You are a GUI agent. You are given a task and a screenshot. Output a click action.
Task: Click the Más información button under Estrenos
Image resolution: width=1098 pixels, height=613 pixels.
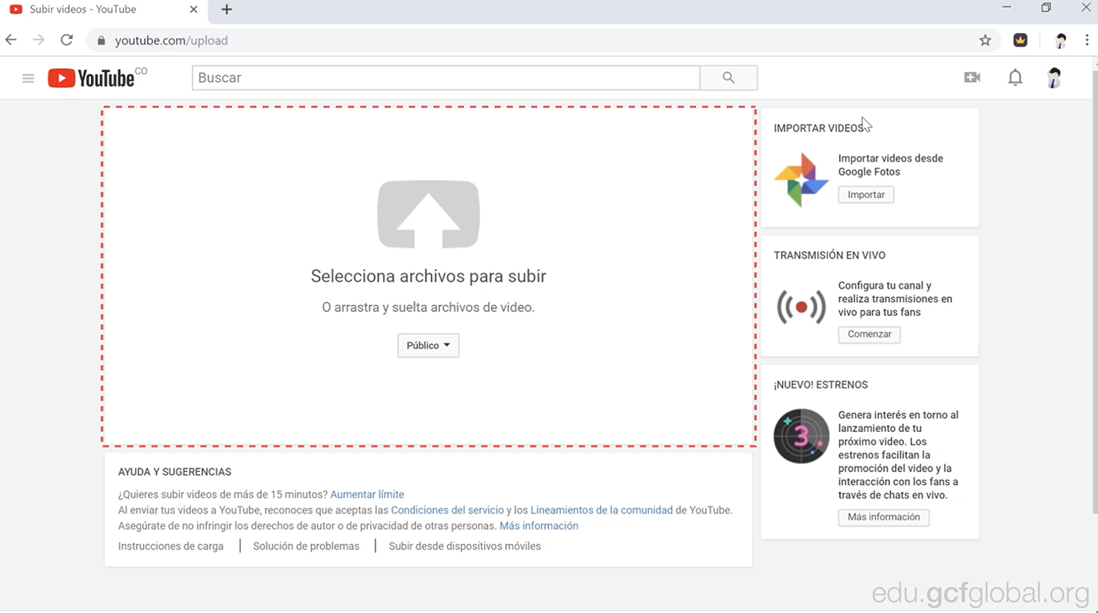[x=884, y=517]
